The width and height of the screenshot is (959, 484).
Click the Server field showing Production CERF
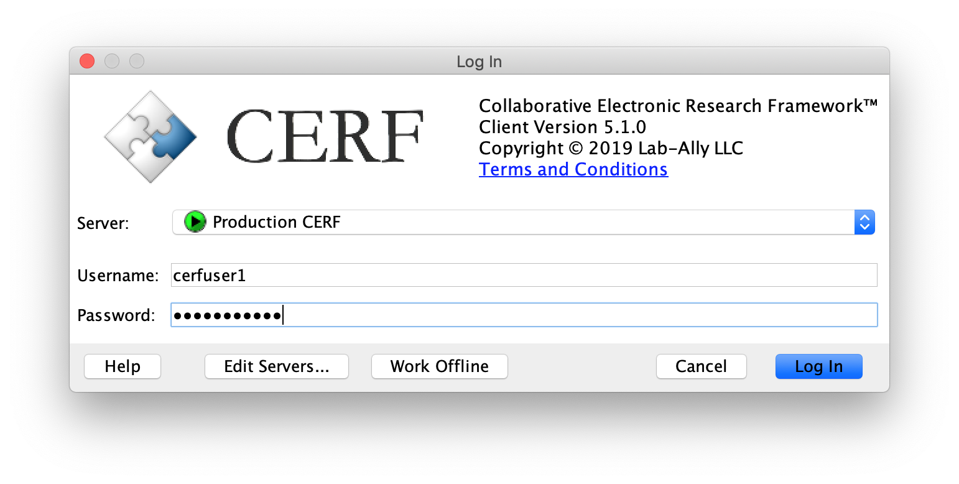tap(435, 222)
